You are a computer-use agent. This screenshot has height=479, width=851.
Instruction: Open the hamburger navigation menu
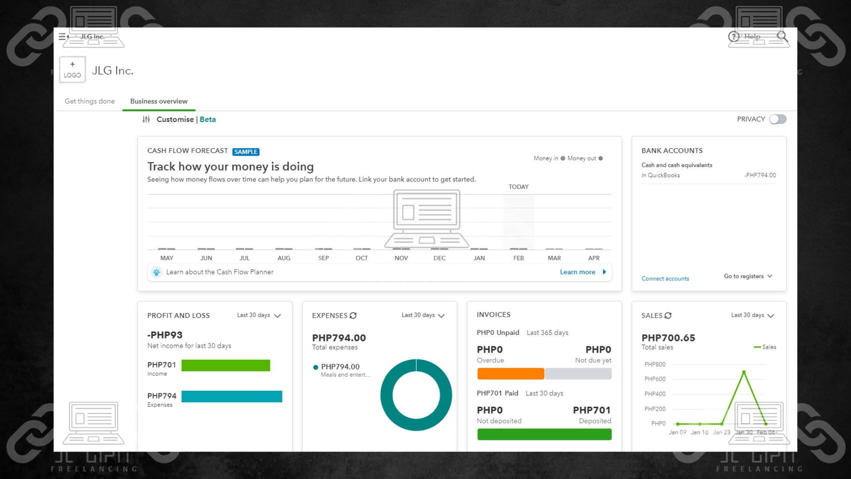[63, 37]
